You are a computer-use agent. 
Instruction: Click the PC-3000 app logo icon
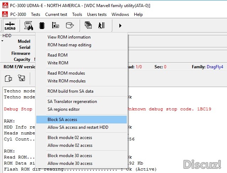(x=5, y=15)
